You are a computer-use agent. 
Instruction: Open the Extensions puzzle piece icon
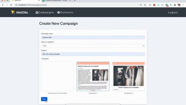click(175, 5)
